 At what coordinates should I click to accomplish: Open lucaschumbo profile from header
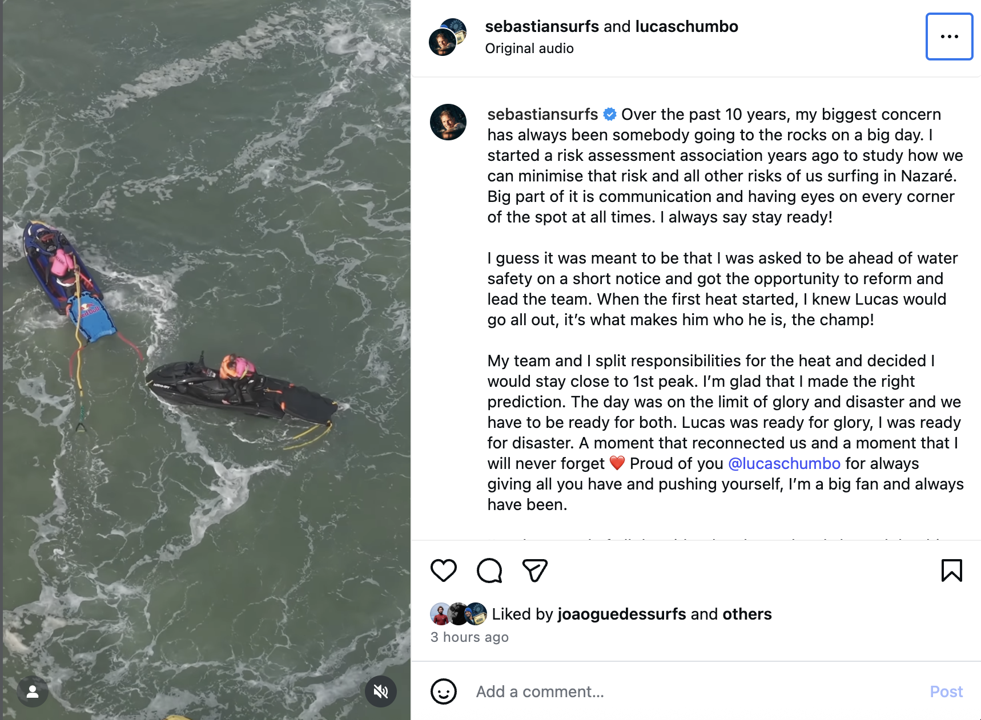click(x=686, y=26)
